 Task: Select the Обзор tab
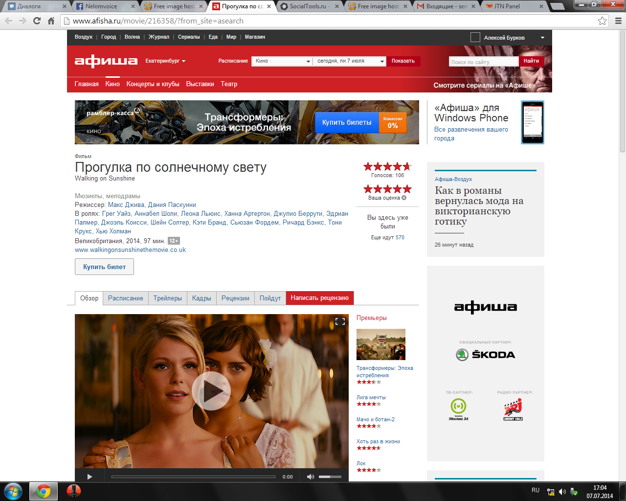pyautogui.click(x=89, y=298)
